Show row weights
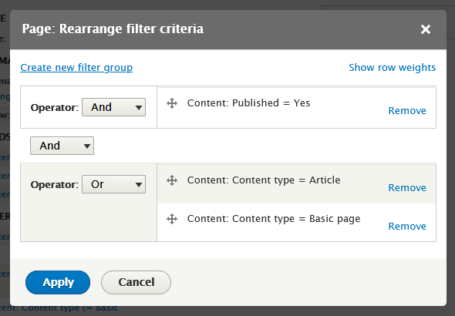Viewport: 455px width, 316px height. pos(392,68)
